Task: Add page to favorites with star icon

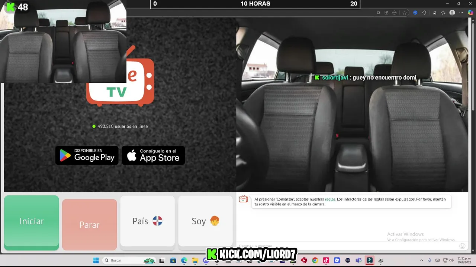Action: click(x=405, y=13)
